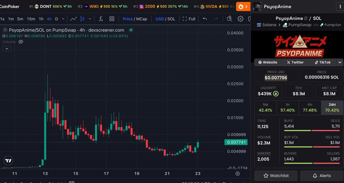Open the trending fire icon button
This screenshot has height=183, width=344.
[243, 6]
